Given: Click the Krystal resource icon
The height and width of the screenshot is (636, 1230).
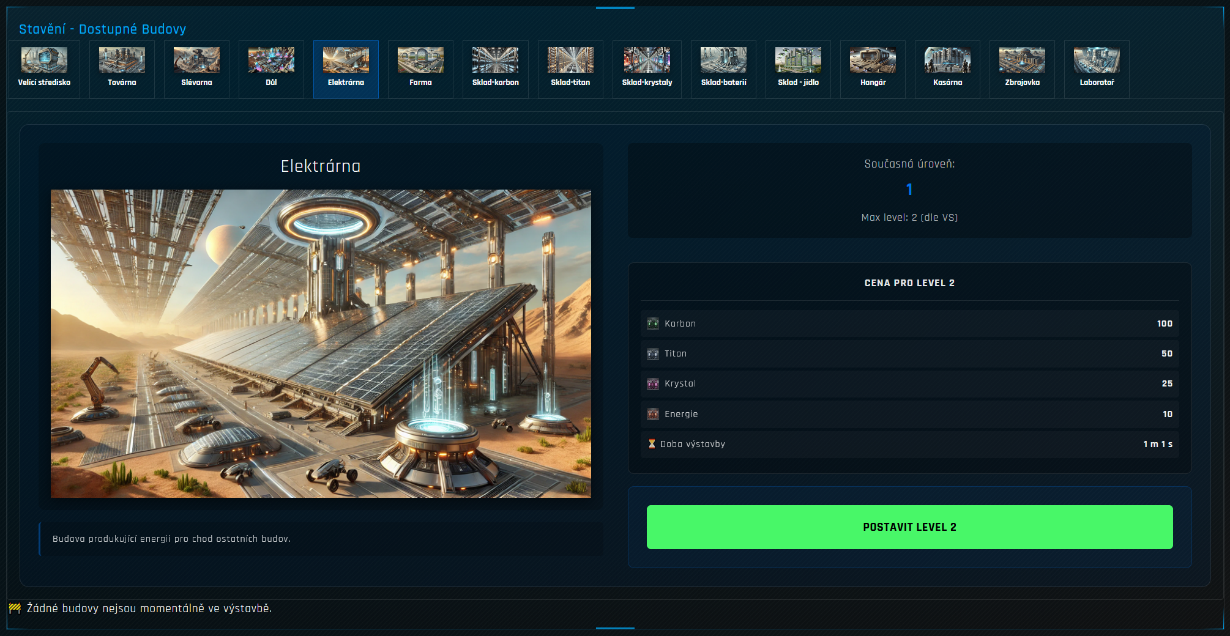Looking at the screenshot, I should click(x=653, y=384).
